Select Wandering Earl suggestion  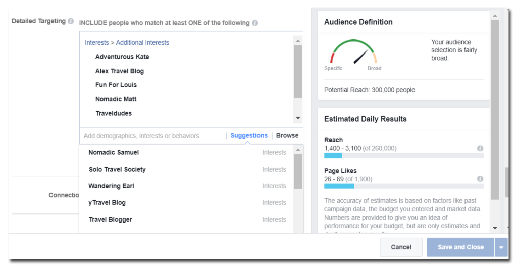[x=186, y=186]
